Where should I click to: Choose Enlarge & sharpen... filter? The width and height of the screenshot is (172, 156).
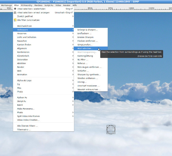[x=91, y=30]
